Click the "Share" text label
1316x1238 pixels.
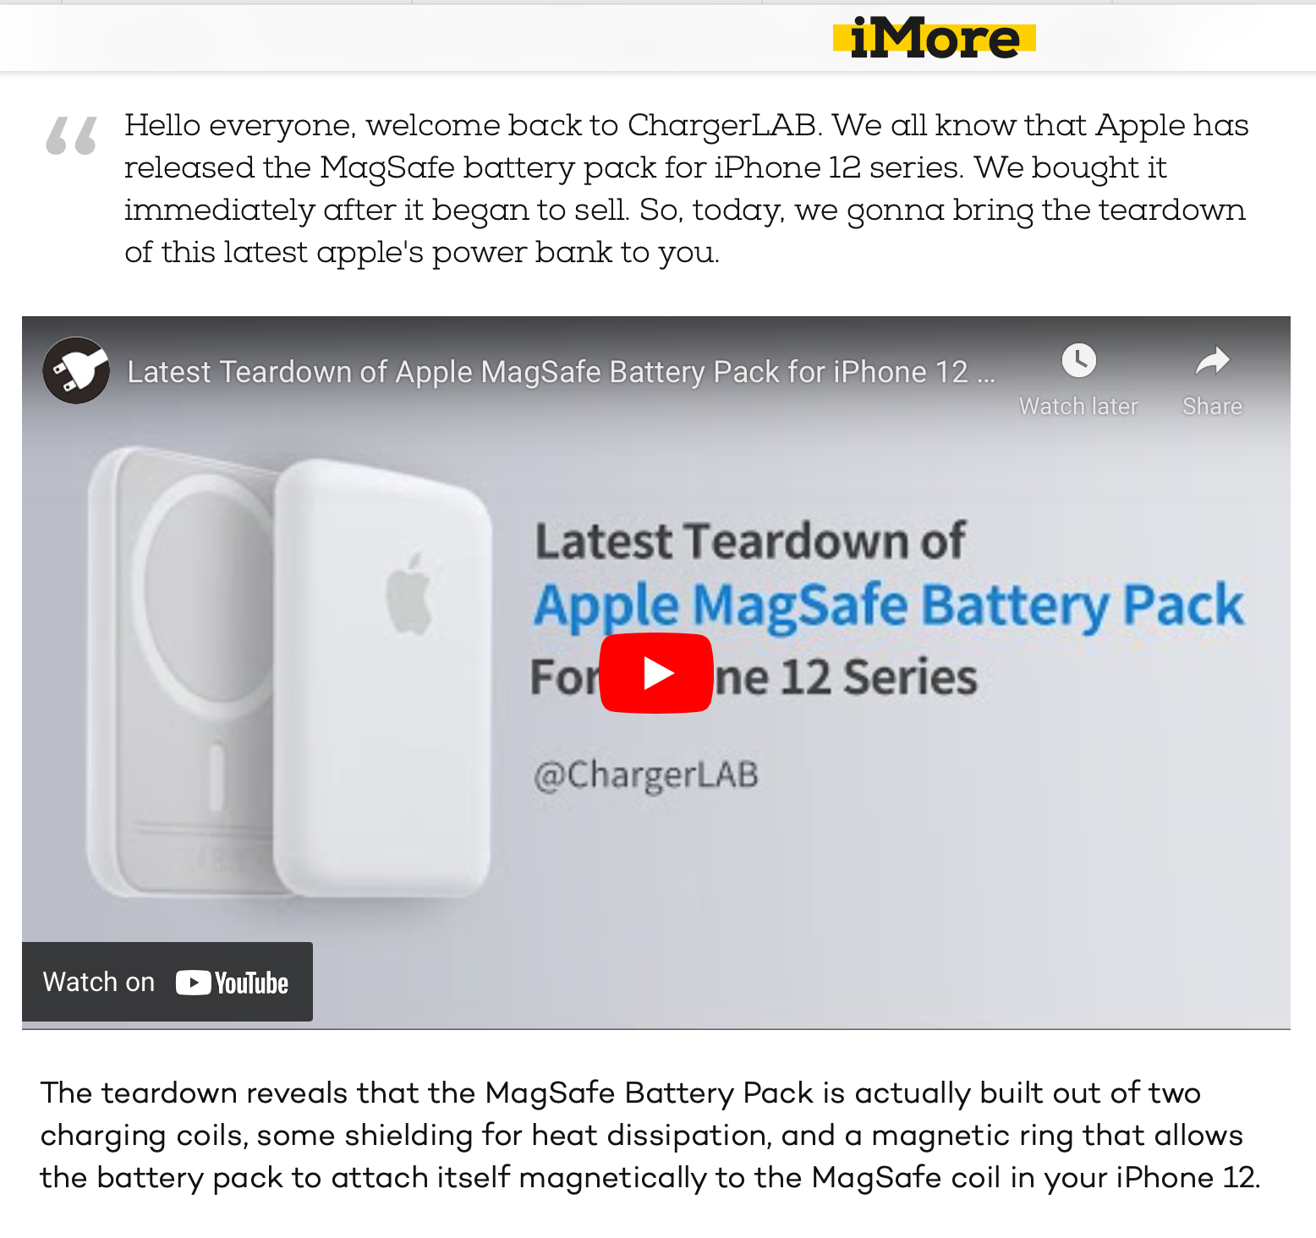[x=1212, y=407]
